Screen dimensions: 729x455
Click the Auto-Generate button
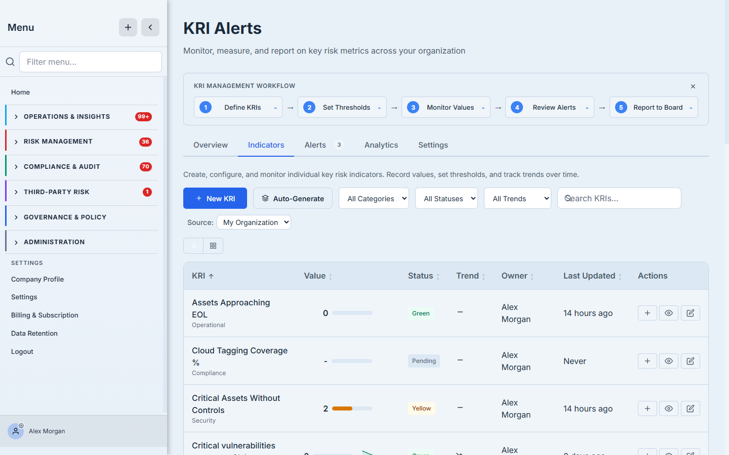(293, 199)
